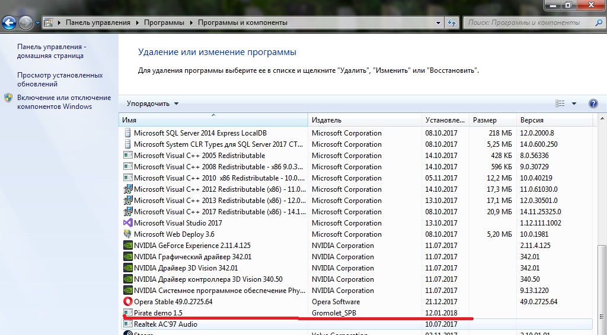Viewport: 607px width, 335px height.
Task: Open the recent pages dropdown beside Forward
Action: pyautogui.click(x=38, y=23)
